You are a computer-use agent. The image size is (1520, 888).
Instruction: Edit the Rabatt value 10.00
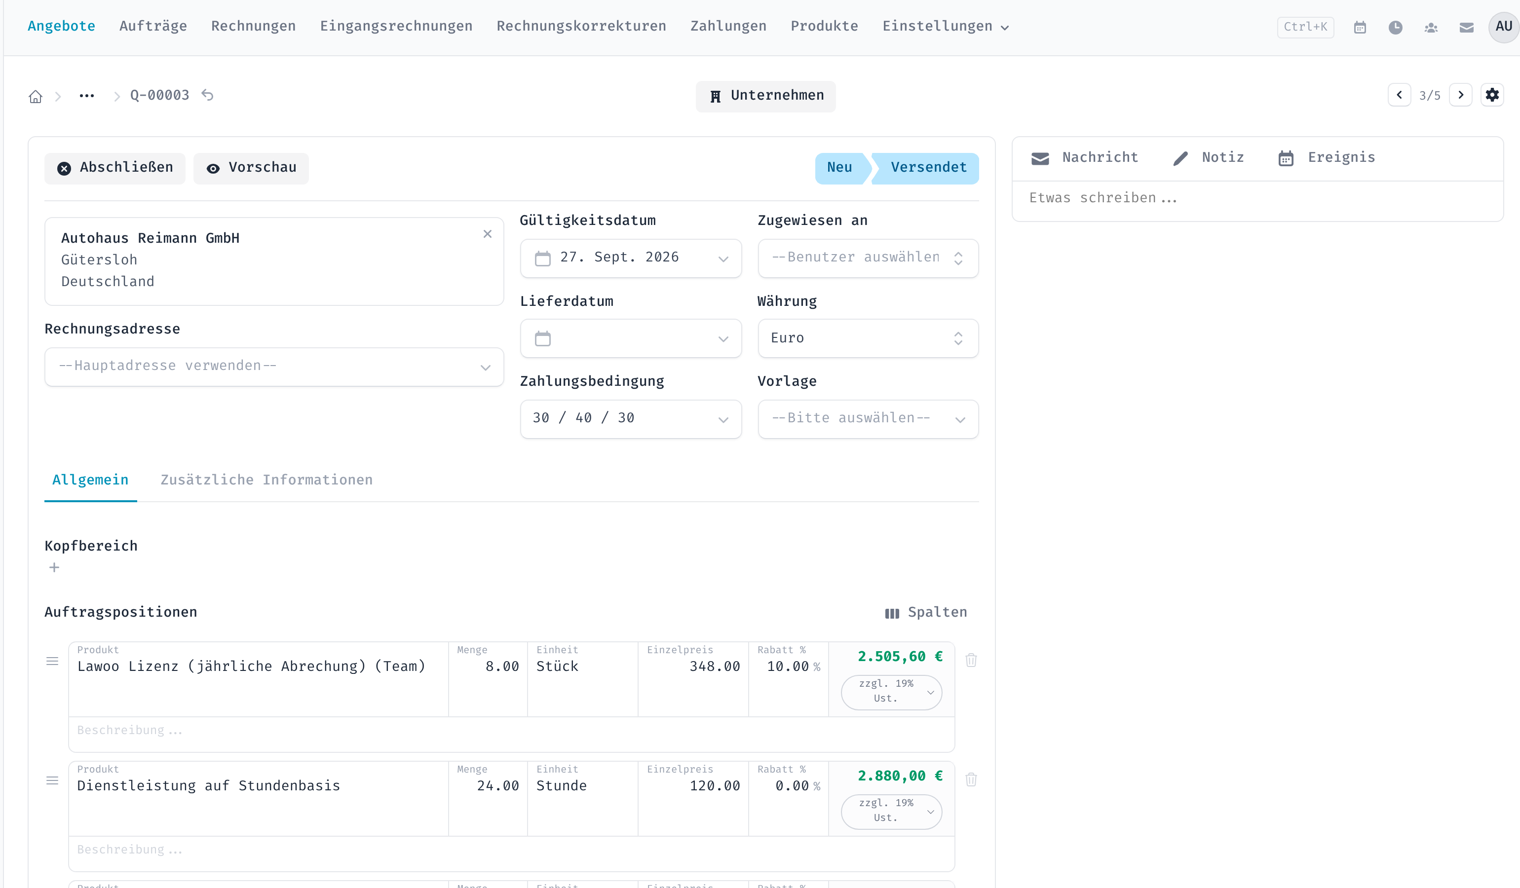click(x=788, y=667)
